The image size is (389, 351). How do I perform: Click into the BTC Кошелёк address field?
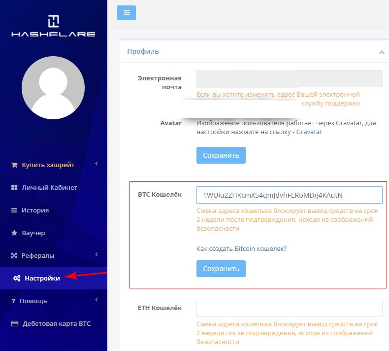coord(289,195)
